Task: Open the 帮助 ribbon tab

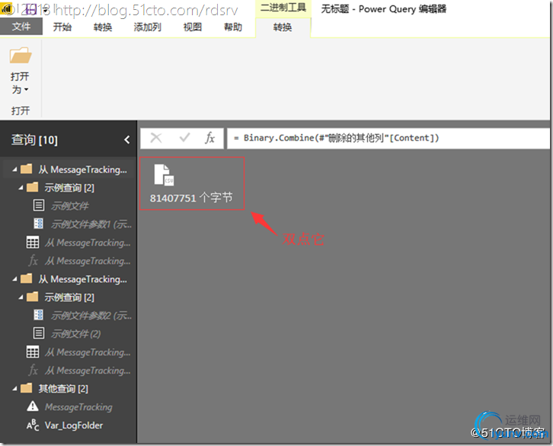Action: 233,27
